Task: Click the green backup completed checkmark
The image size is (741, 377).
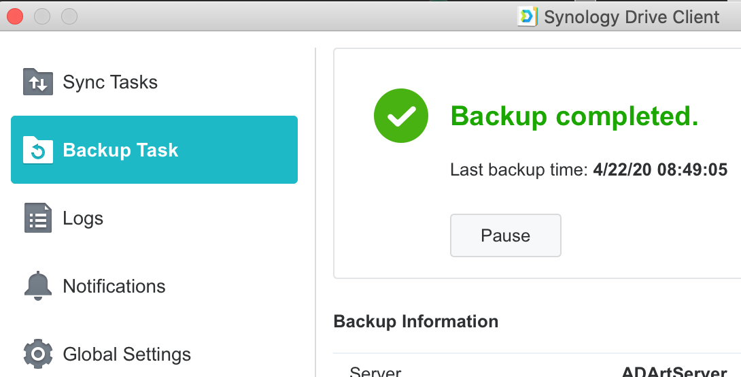Action: tap(400, 116)
